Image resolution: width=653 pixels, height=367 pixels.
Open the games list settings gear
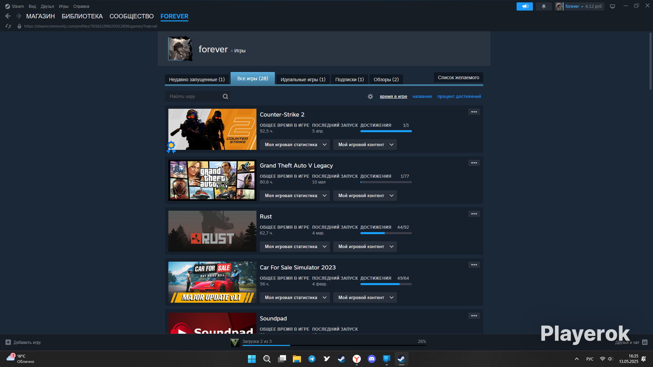coord(370,97)
